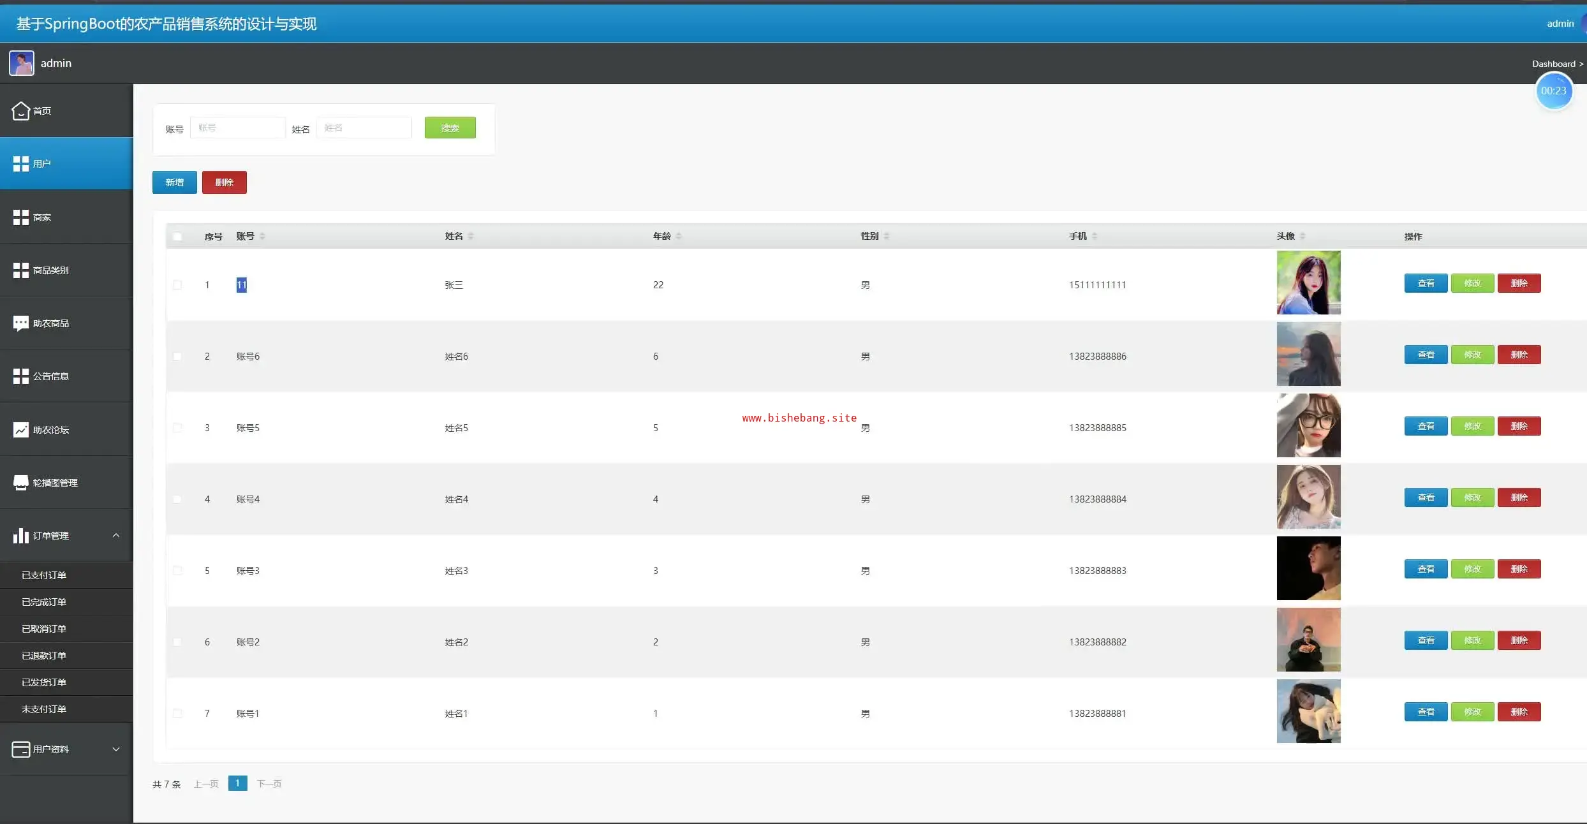Click the blue 新增 button
This screenshot has width=1587, height=824.
pyautogui.click(x=174, y=182)
